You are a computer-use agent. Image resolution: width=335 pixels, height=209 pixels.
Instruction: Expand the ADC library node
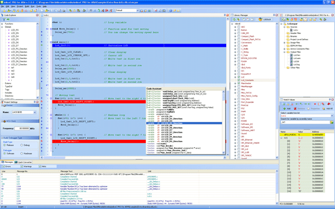click(x=235, y=27)
